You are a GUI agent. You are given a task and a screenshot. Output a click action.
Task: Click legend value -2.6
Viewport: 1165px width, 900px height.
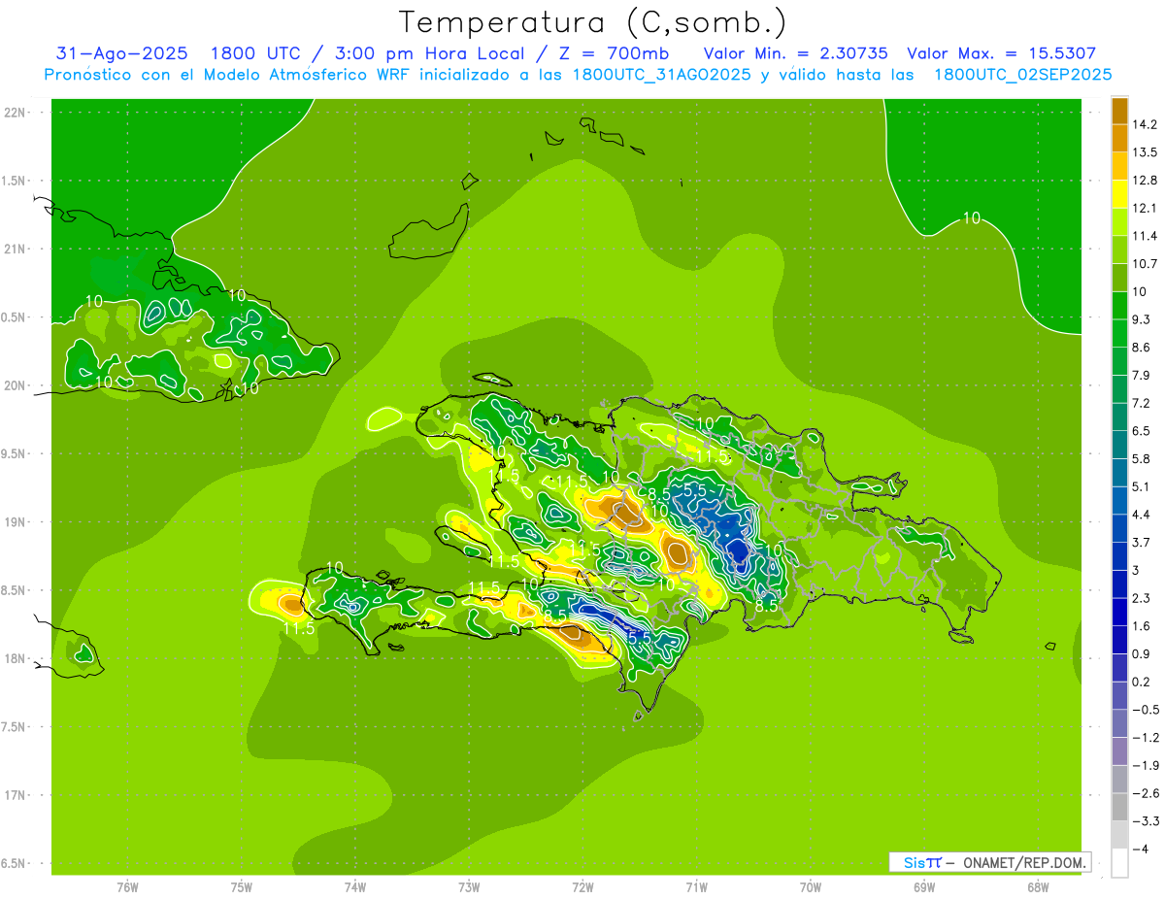1144,793
